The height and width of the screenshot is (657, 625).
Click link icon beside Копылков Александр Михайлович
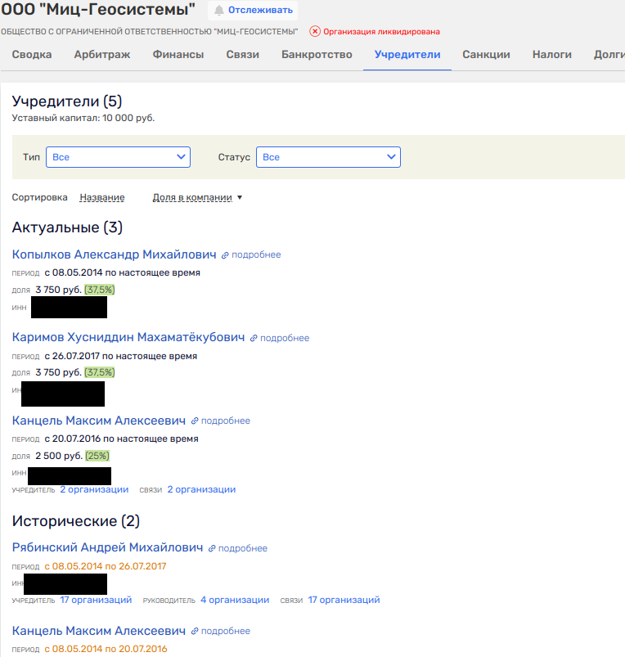pyautogui.click(x=225, y=255)
